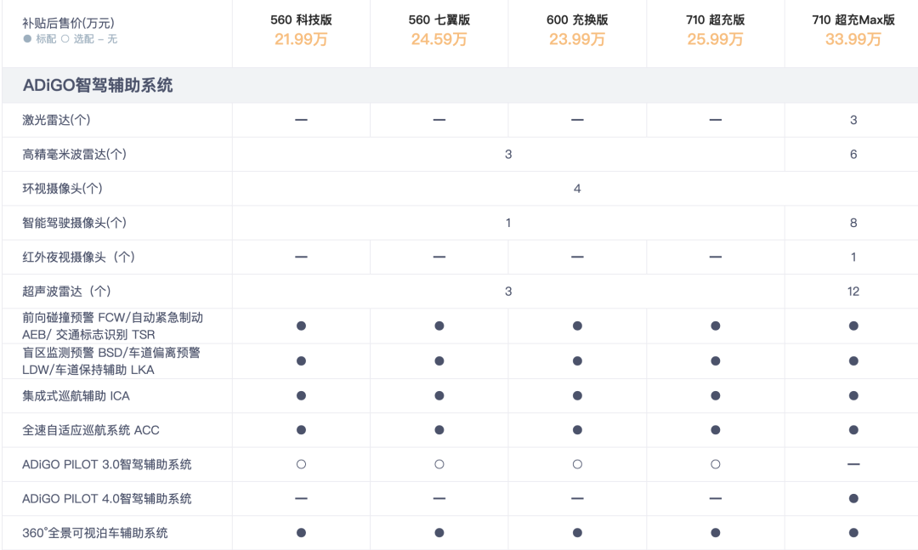Viewport: 918px width, 550px height.
Task: Click the 激光雷达 dash under 710 超充版
Action: 716,120
